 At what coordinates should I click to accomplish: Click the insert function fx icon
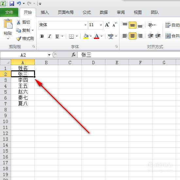click(74, 55)
